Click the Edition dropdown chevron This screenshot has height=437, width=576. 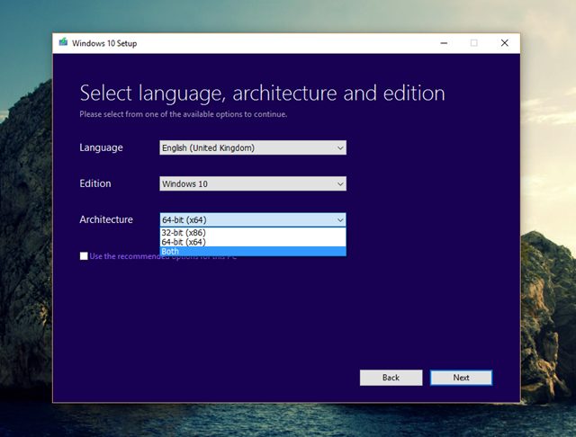[x=339, y=183]
